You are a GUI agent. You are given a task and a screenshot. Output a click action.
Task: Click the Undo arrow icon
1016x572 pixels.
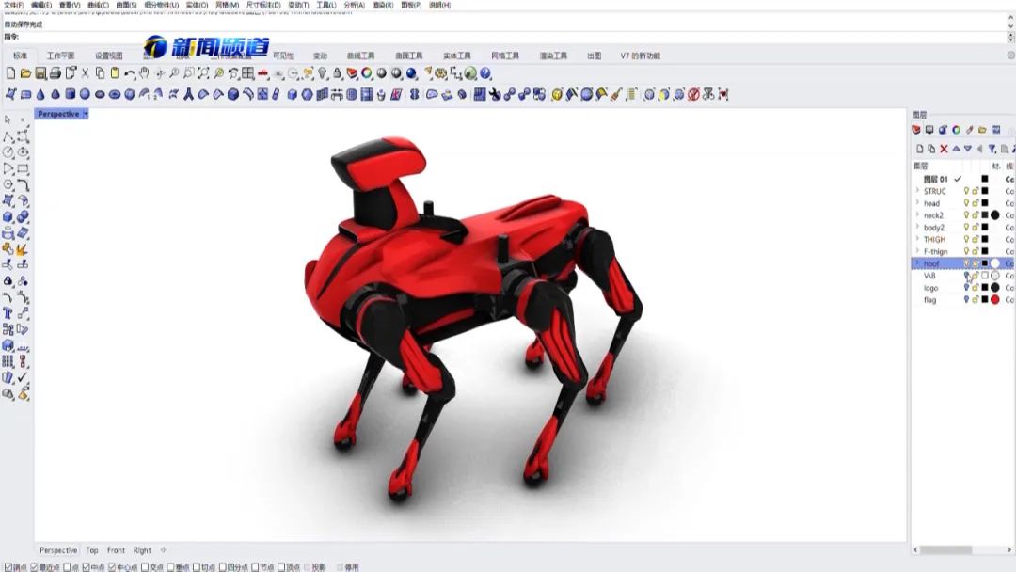(130, 73)
